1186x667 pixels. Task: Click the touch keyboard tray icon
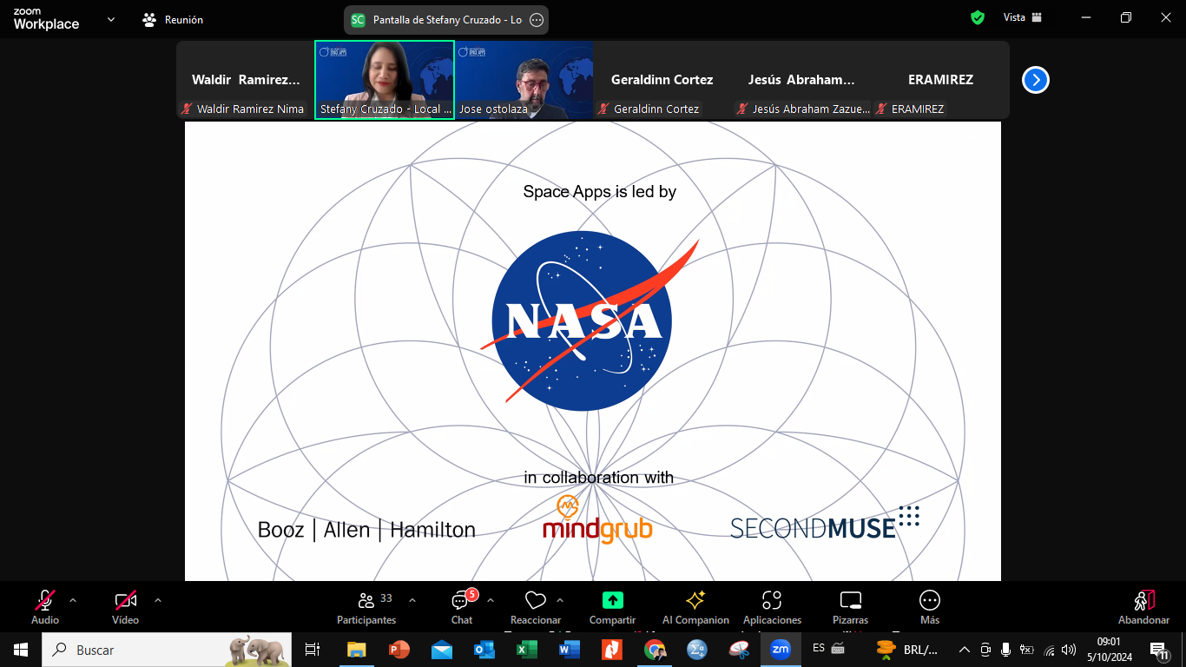pos(838,649)
